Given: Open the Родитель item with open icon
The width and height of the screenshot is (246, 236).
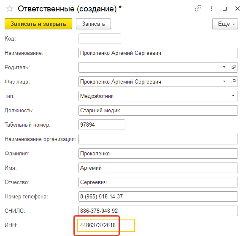Looking at the screenshot, I should (x=233, y=67).
